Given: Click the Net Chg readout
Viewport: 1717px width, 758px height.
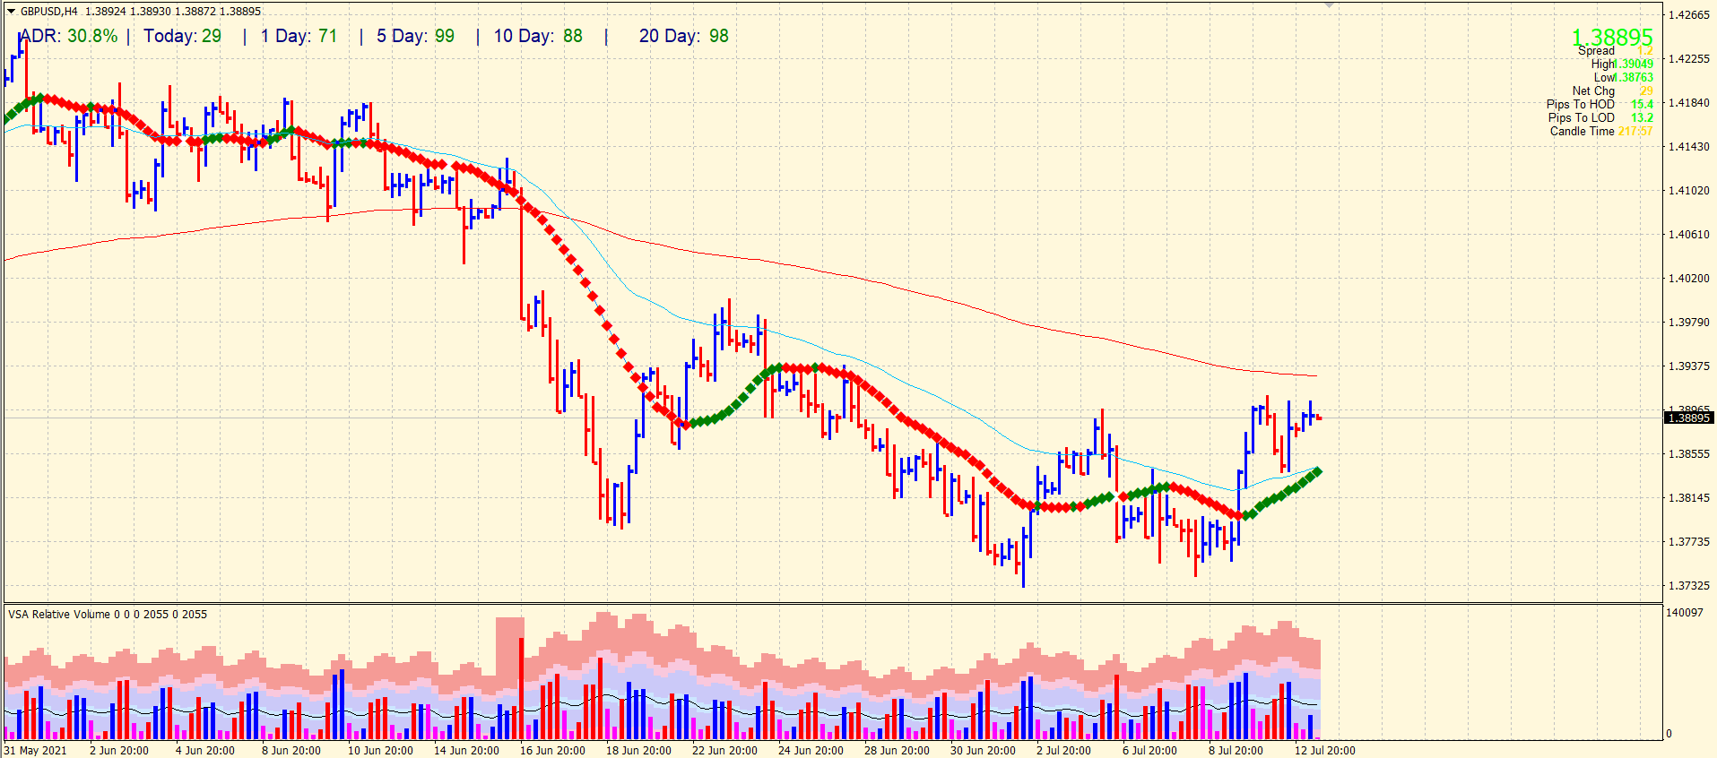Looking at the screenshot, I should [1612, 90].
